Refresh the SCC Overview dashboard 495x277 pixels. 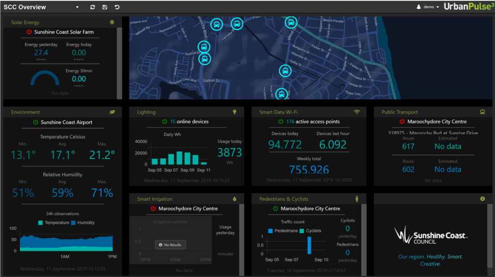(x=92, y=7)
